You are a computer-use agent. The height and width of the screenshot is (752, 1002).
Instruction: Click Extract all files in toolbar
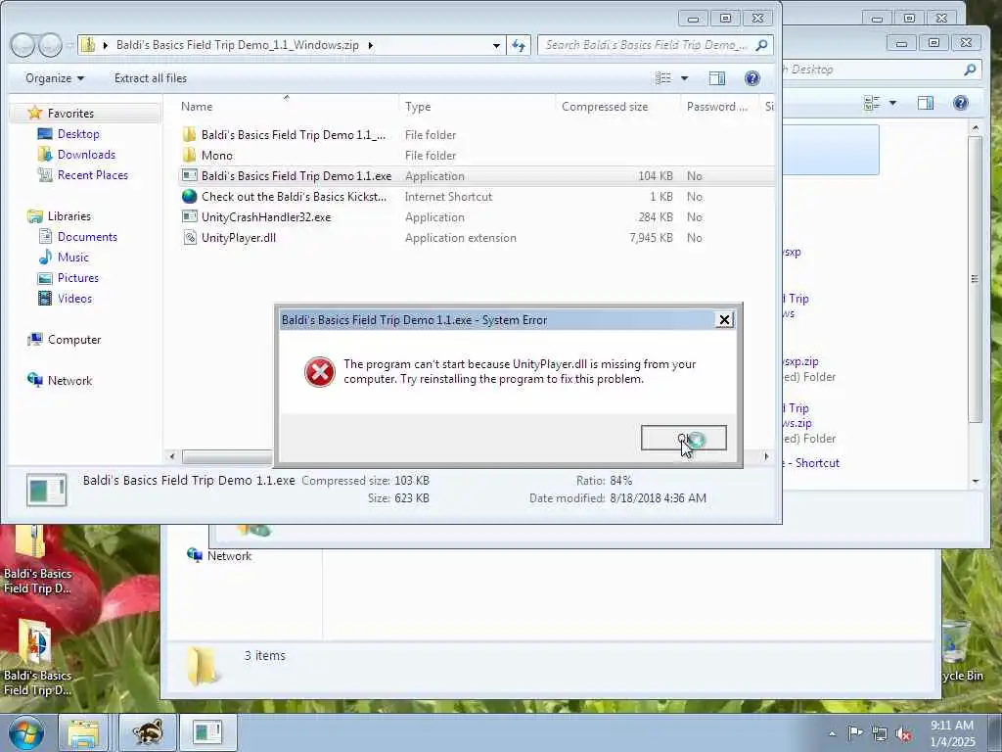pos(150,78)
